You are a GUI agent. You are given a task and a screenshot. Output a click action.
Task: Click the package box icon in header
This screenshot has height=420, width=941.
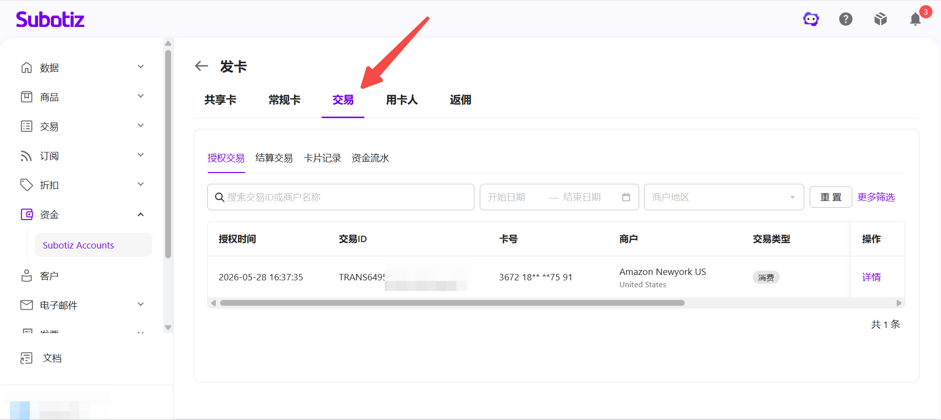(x=881, y=19)
